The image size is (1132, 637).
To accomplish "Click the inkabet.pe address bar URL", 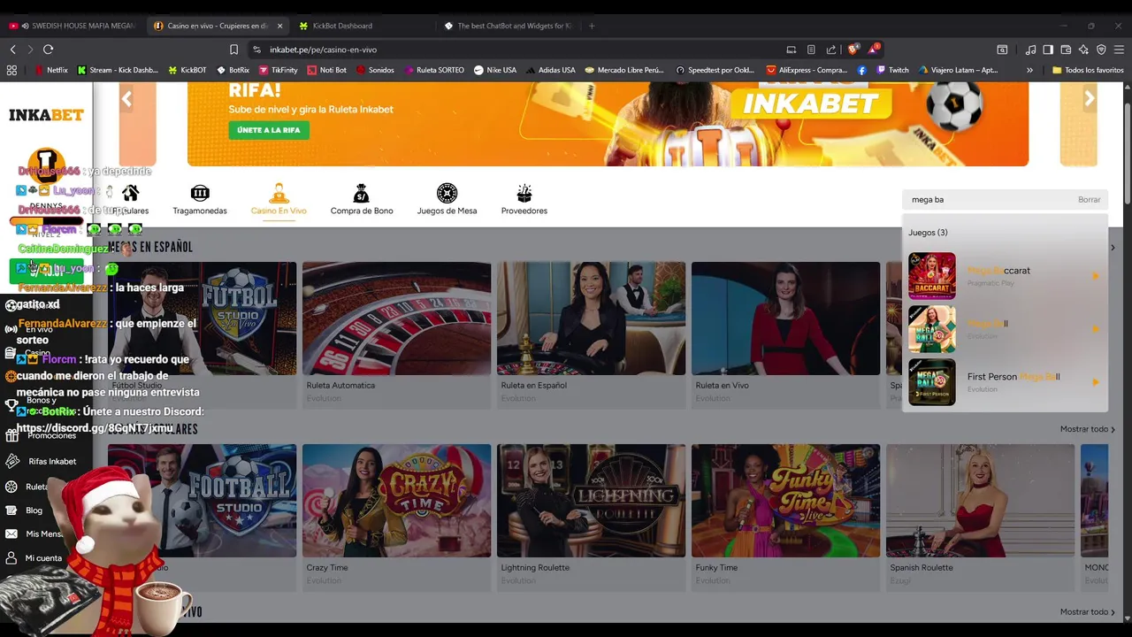I will (x=323, y=50).
